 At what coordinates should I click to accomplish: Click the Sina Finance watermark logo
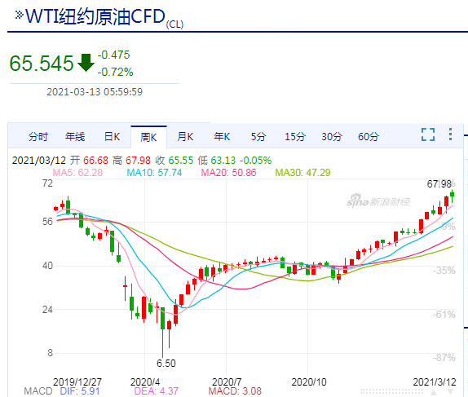(x=378, y=201)
